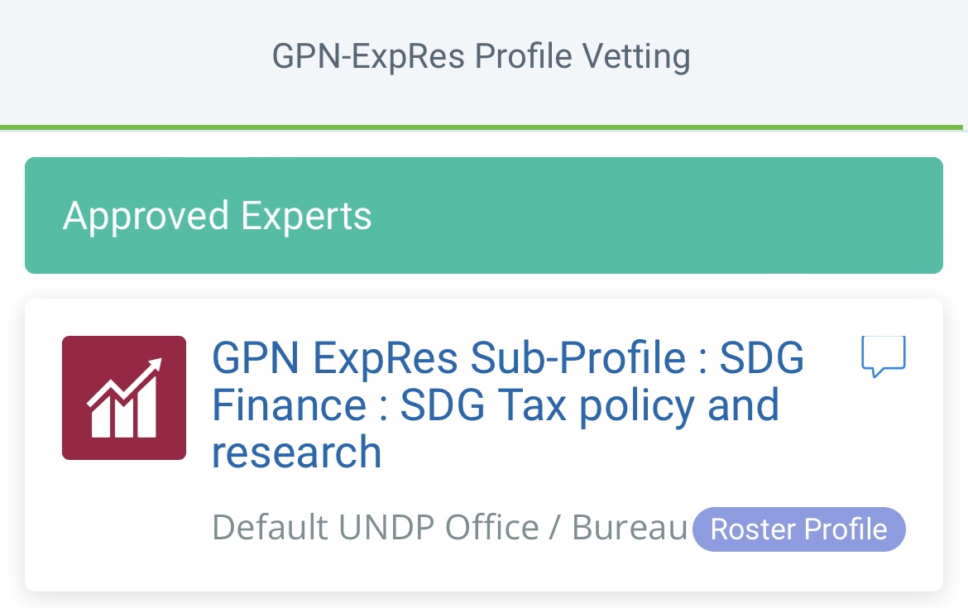Click 'Experts' in the teal banner
Viewport: 968px width, 608px height.
click(x=306, y=216)
